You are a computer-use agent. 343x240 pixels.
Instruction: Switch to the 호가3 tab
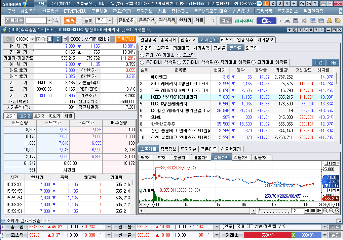pyautogui.click(x=39, y=116)
